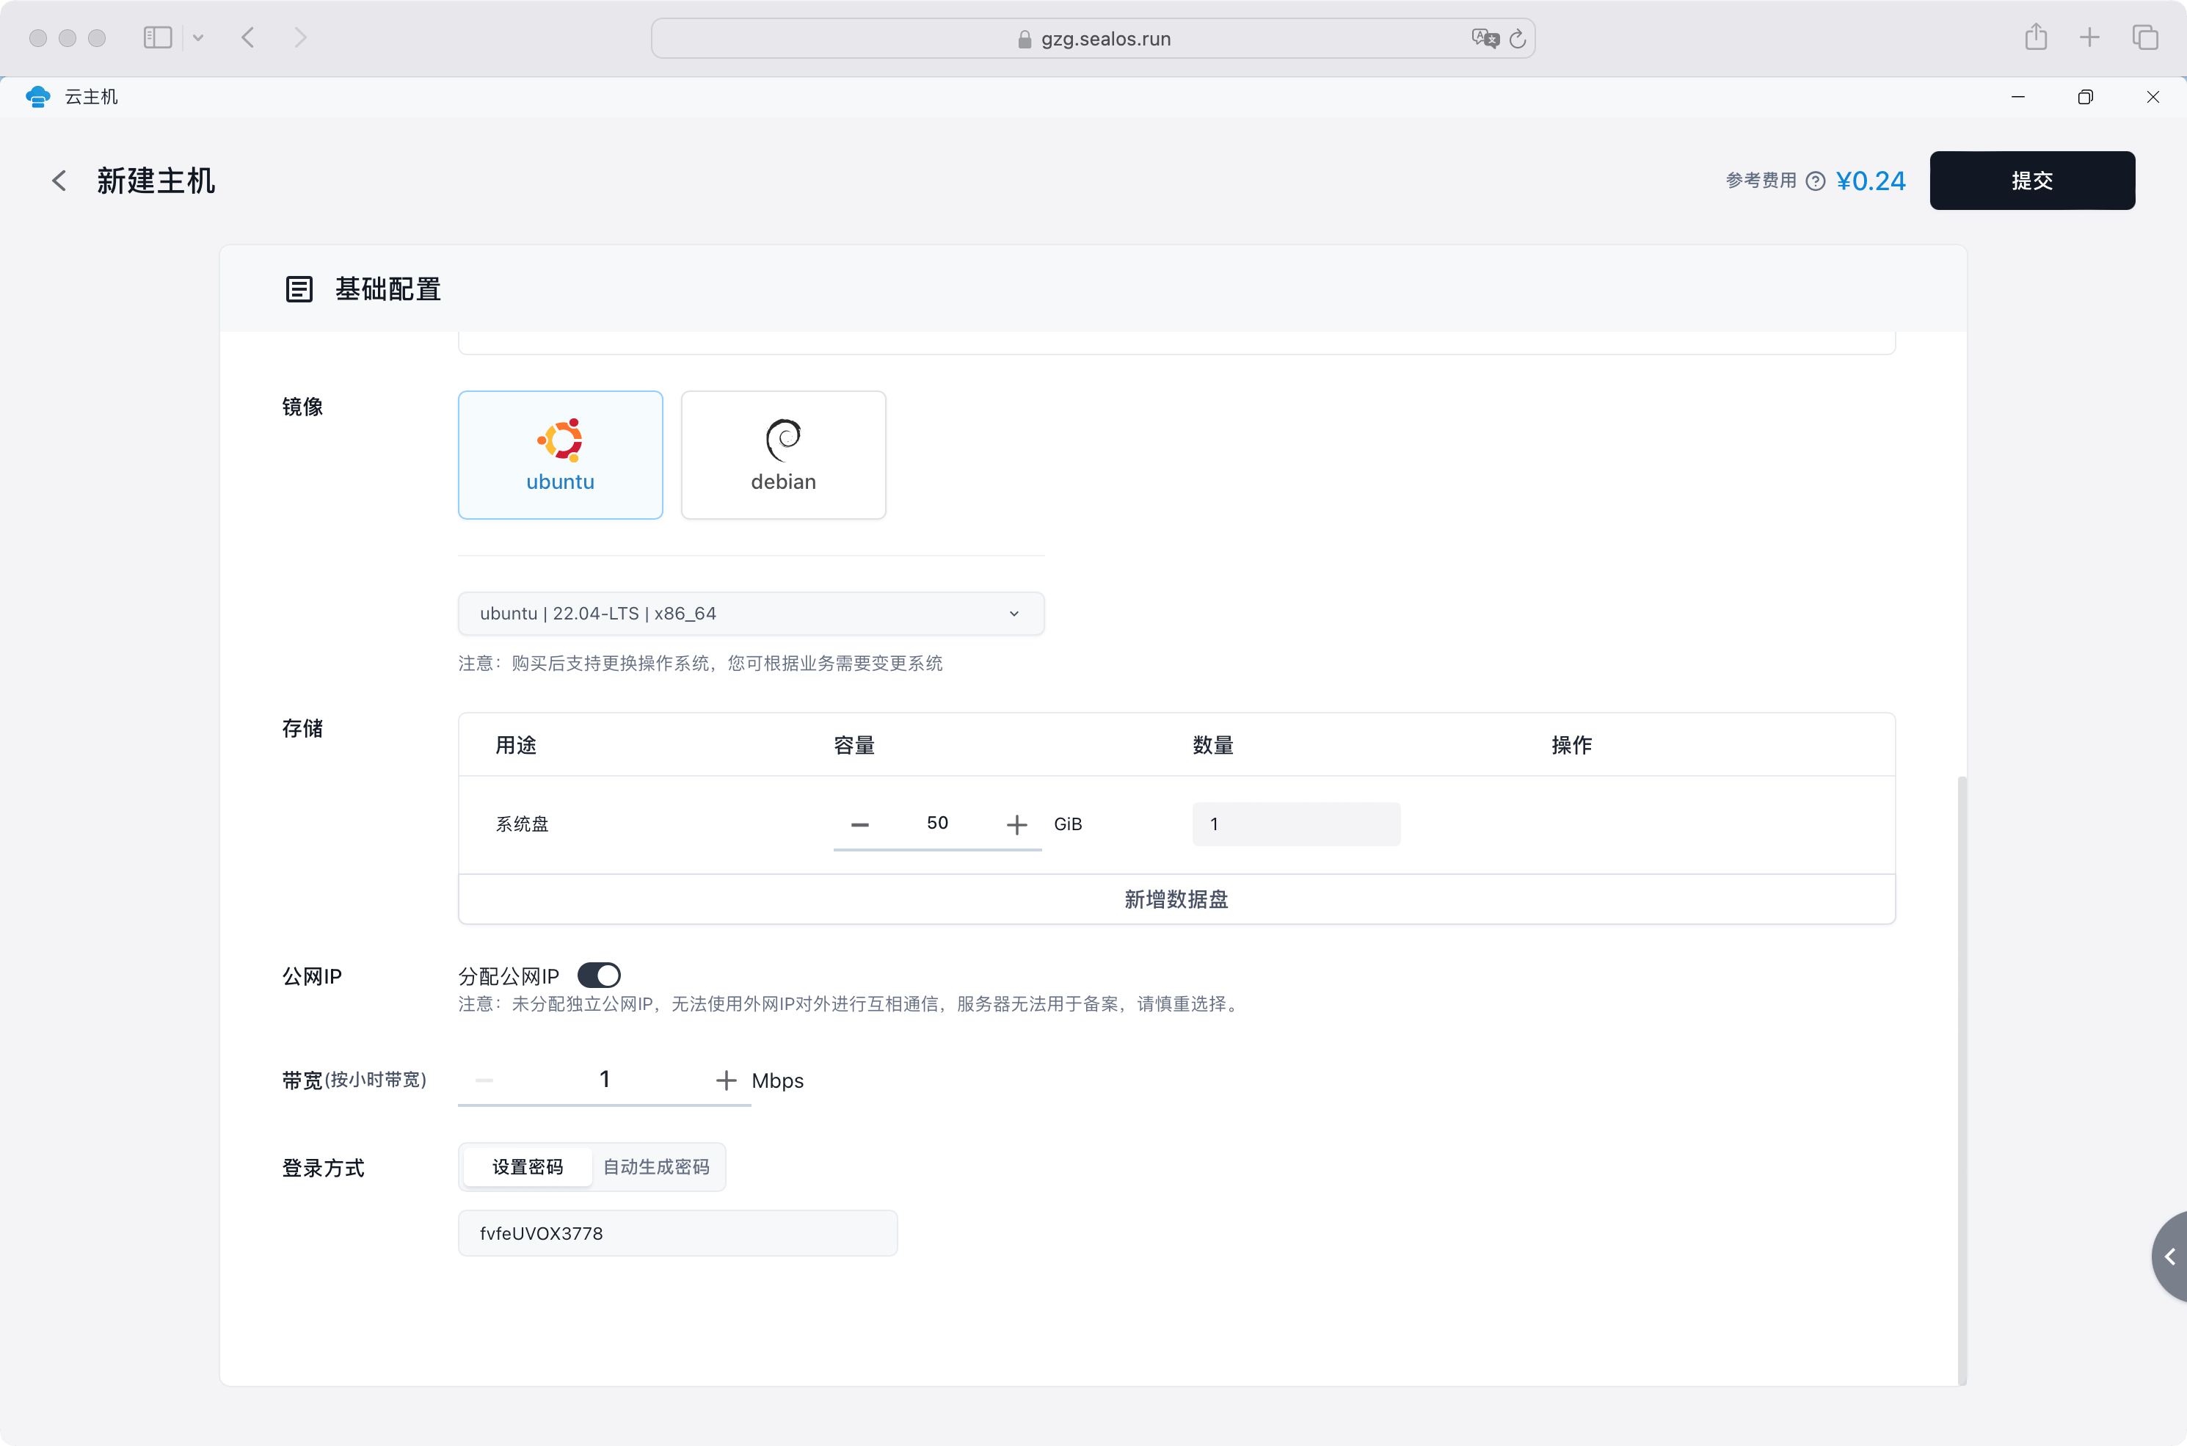Click the lock icon in address bar
This screenshot has height=1446, width=2187.
tap(1025, 39)
